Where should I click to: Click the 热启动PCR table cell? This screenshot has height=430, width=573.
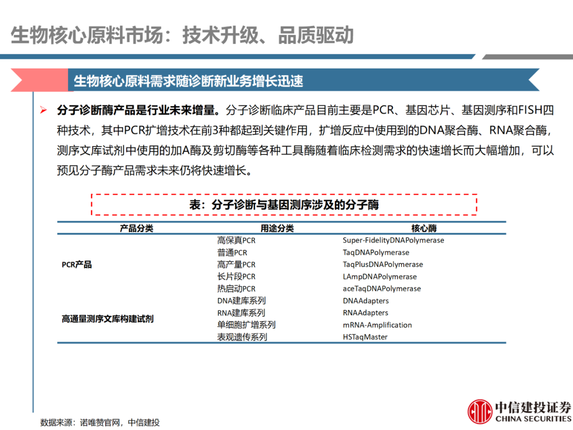click(236, 289)
